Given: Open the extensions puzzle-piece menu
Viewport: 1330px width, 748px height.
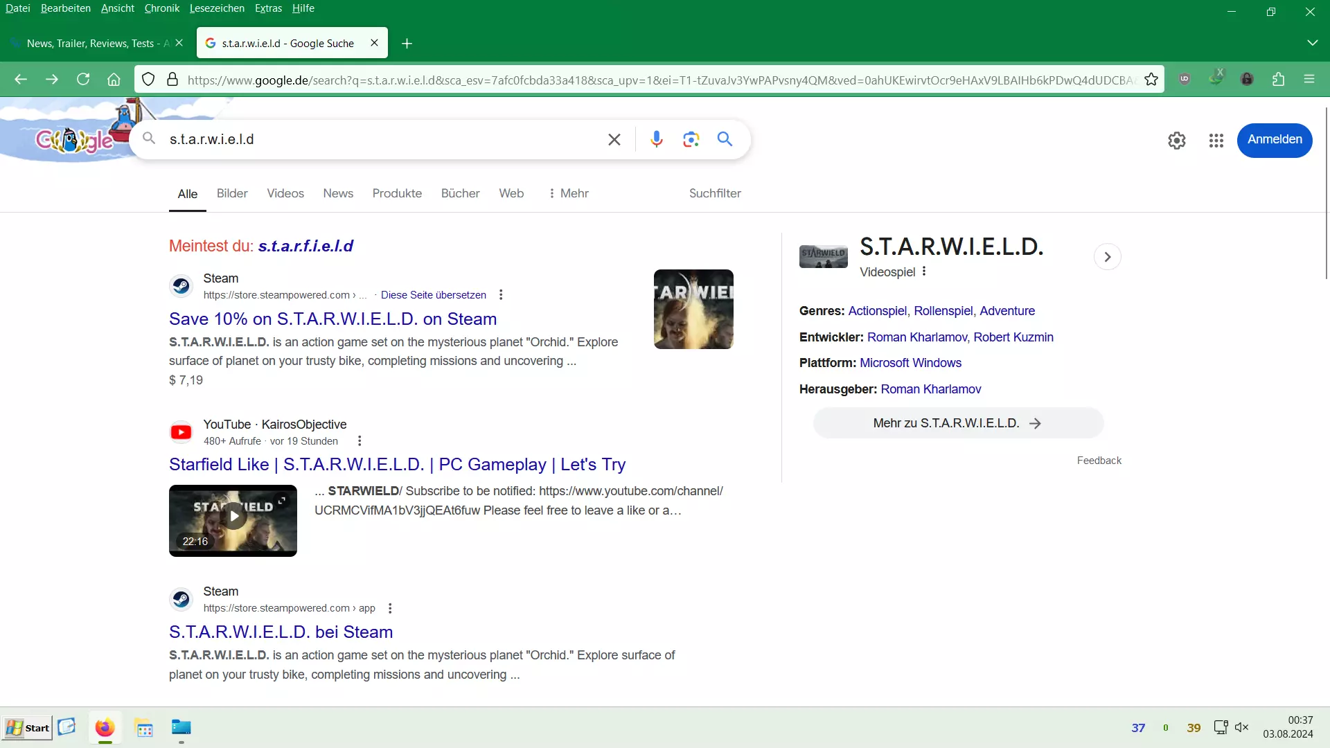Looking at the screenshot, I should pos(1279,80).
